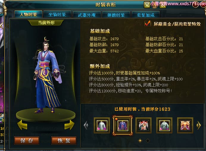This screenshot has height=151, width=206.
Task: Click the 觉 badge icon in title bar
Action: click(x=147, y=5)
